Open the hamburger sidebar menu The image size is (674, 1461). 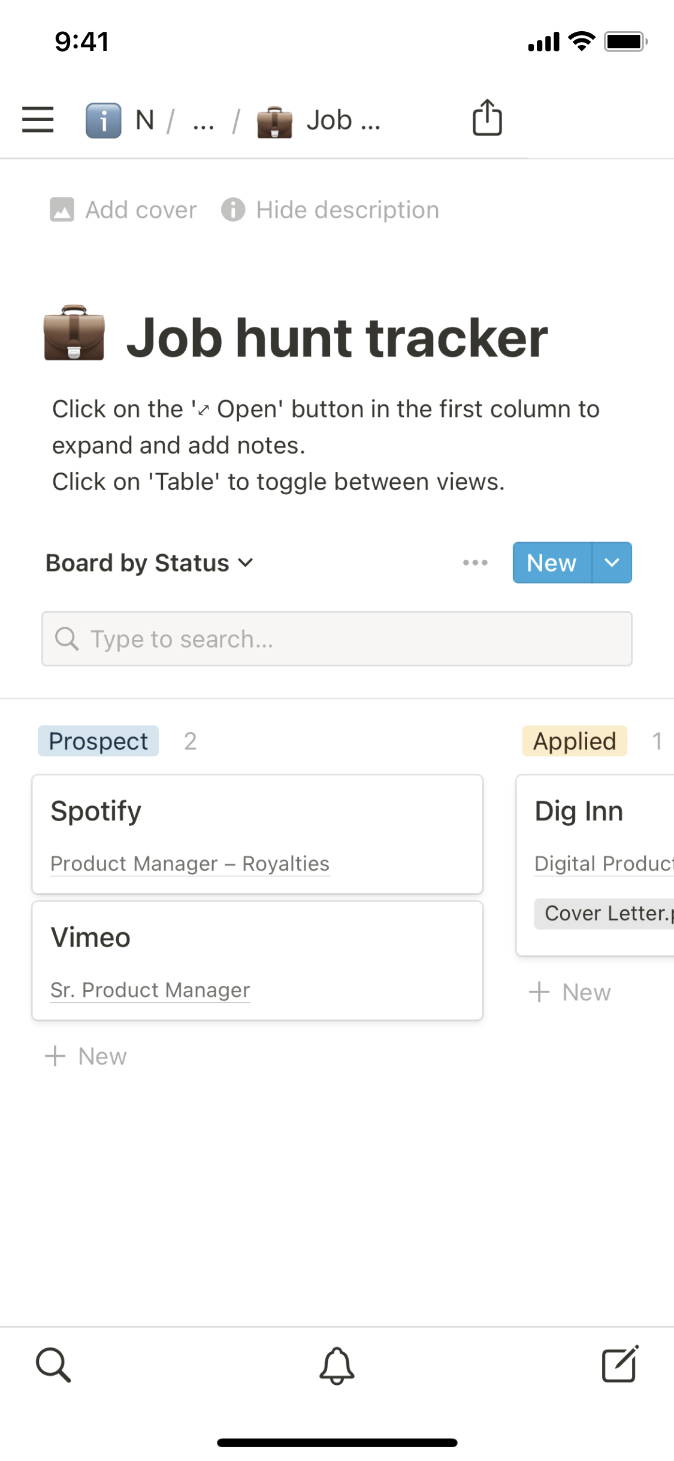[38, 119]
